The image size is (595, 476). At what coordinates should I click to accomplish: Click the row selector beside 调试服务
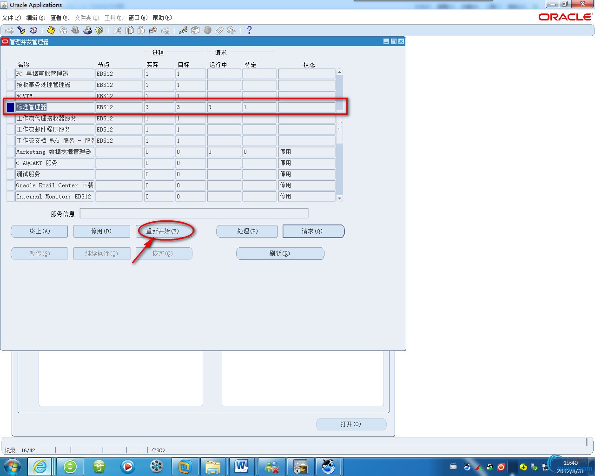click(10, 174)
